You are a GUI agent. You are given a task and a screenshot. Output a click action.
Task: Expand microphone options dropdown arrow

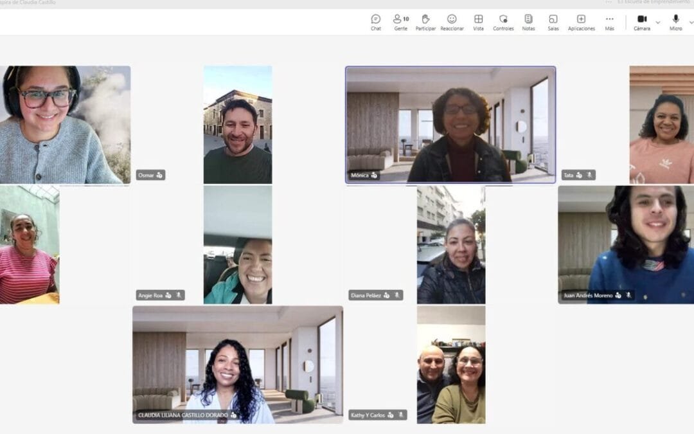(691, 23)
